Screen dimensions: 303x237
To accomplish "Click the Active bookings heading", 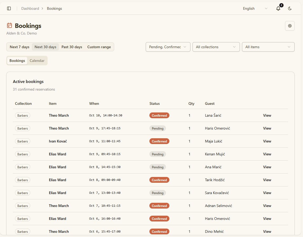I will coord(28,81).
